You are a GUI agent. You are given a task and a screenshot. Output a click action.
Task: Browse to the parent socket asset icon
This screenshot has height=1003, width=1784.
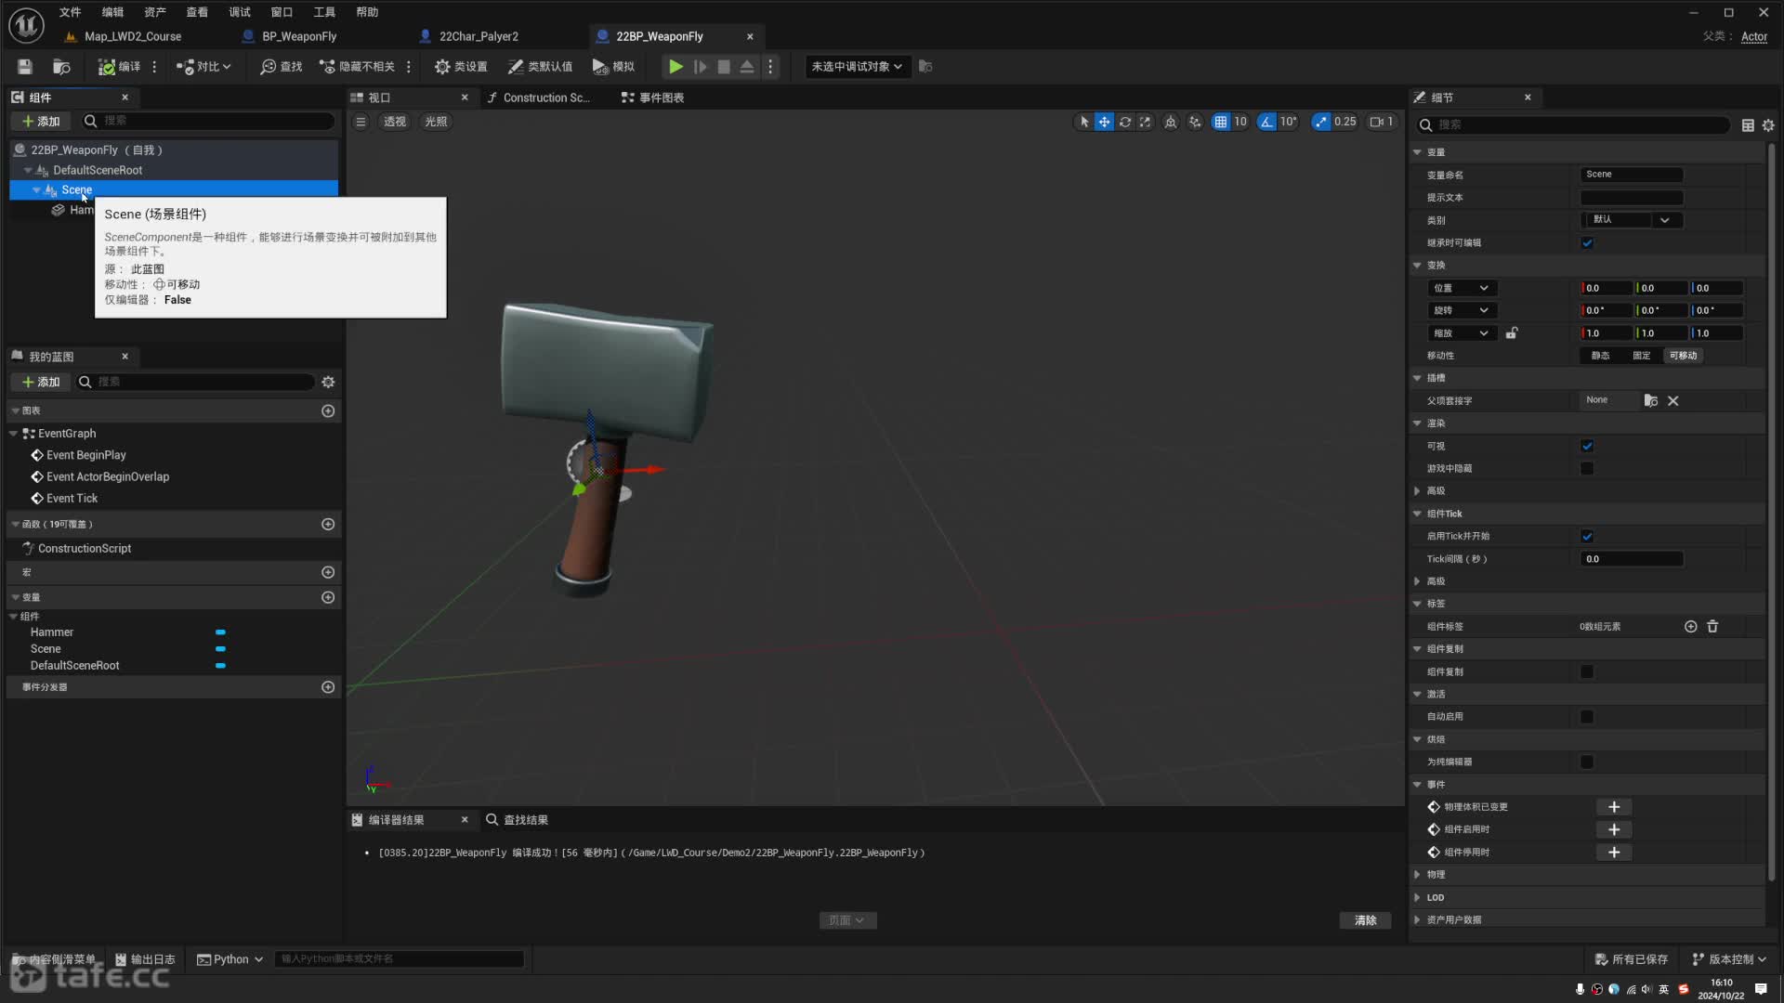pos(1650,401)
